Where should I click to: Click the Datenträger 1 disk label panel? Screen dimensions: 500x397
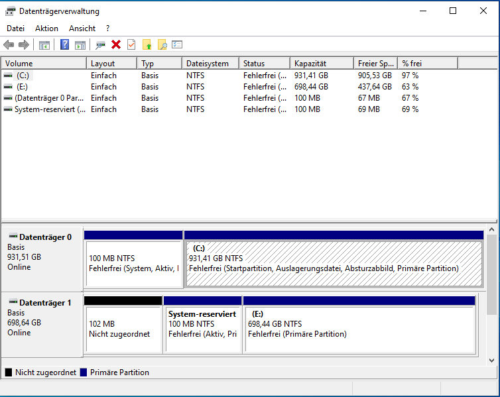point(42,324)
